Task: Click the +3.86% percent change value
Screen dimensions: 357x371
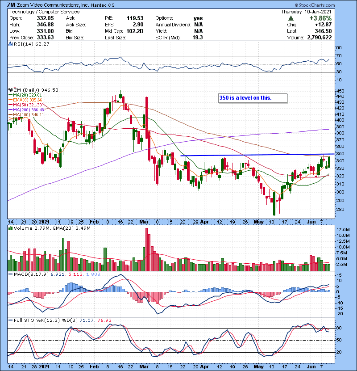Action: (320, 18)
